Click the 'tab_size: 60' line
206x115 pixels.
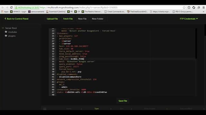coord(66,49)
